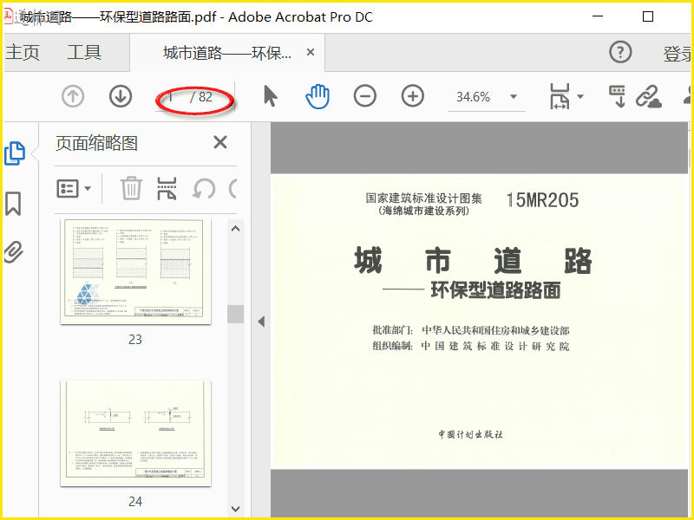Click the page label 24 text
Image resolution: width=694 pixels, height=520 pixels.
(x=135, y=502)
